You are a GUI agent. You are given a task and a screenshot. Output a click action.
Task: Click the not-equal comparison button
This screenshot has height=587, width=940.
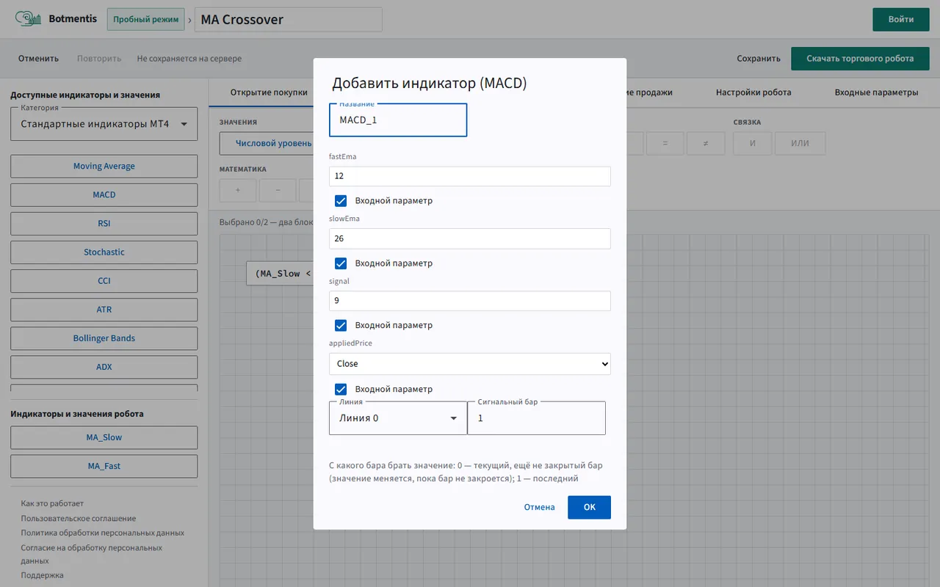[x=705, y=143]
